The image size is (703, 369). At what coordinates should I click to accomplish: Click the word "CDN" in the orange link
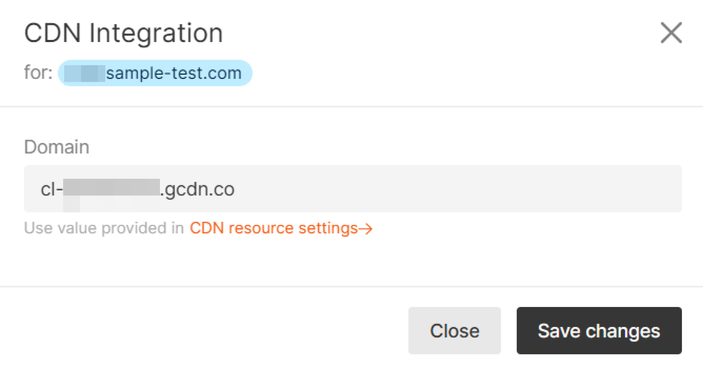207,228
